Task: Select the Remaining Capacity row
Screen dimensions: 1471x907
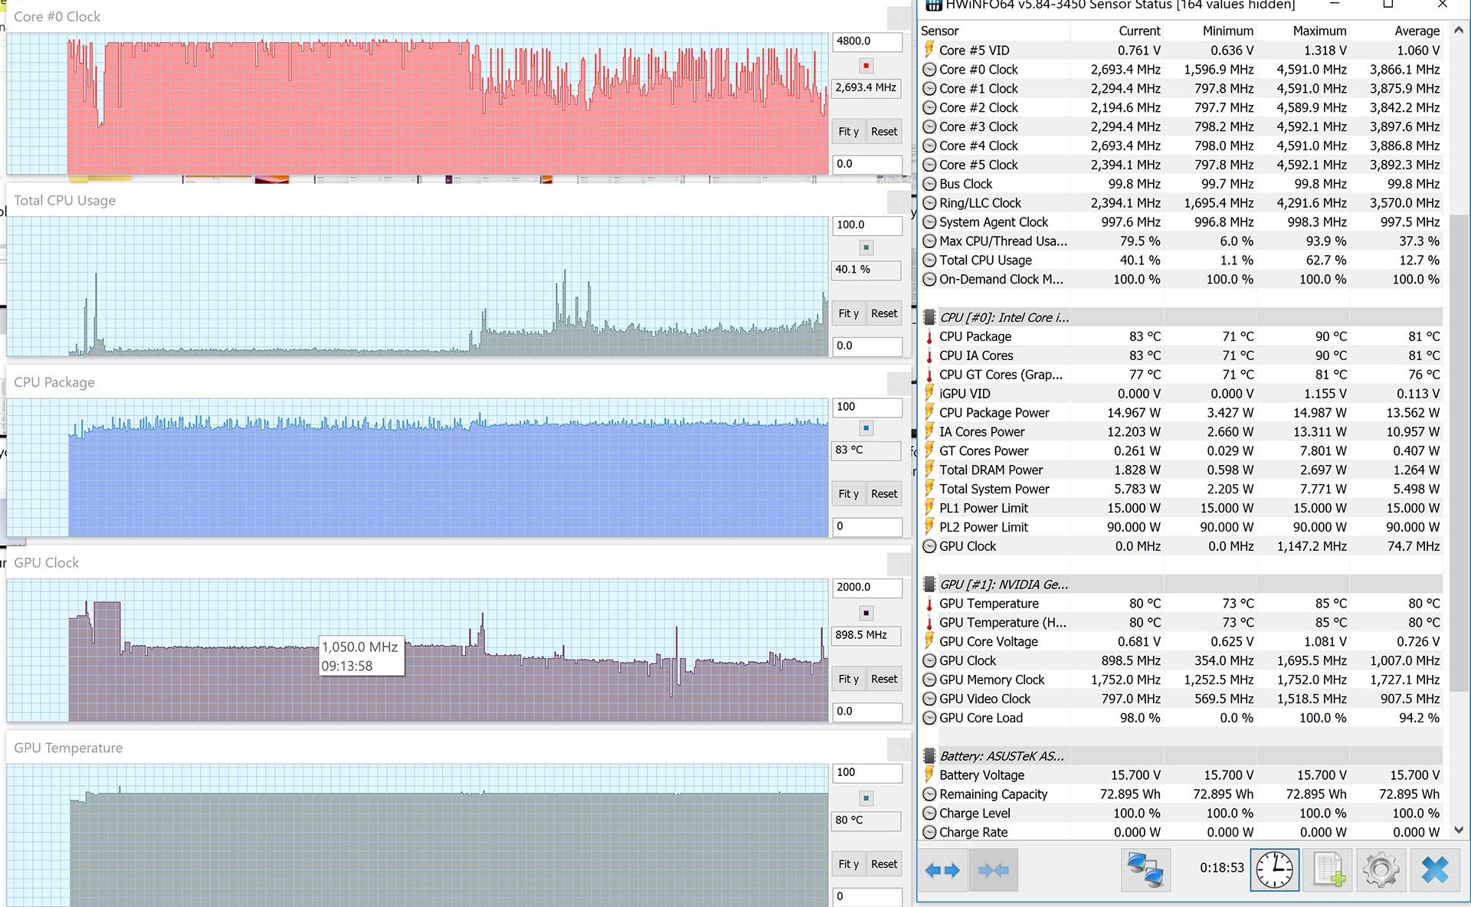Action: pos(1181,794)
